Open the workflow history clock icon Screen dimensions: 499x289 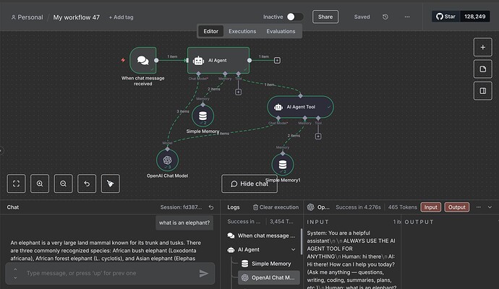385,17
